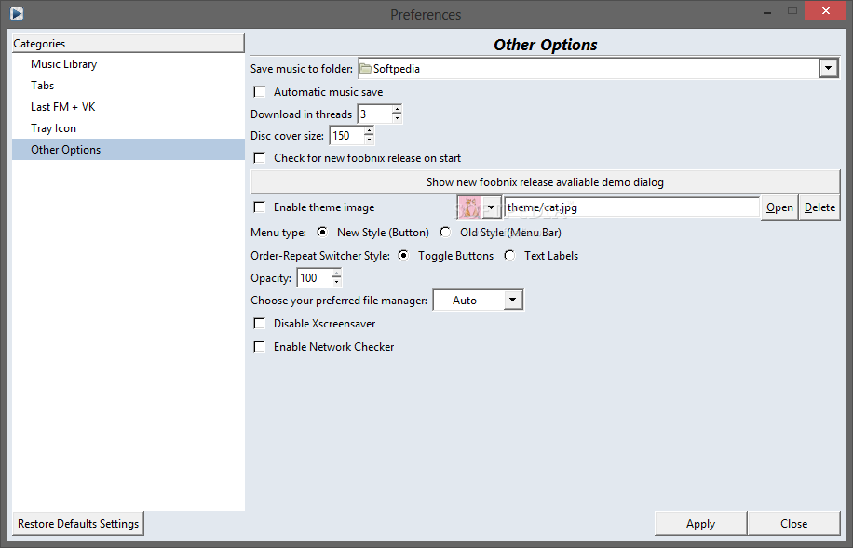The width and height of the screenshot is (853, 548).
Task: Apply the preference changes
Action: tap(700, 524)
